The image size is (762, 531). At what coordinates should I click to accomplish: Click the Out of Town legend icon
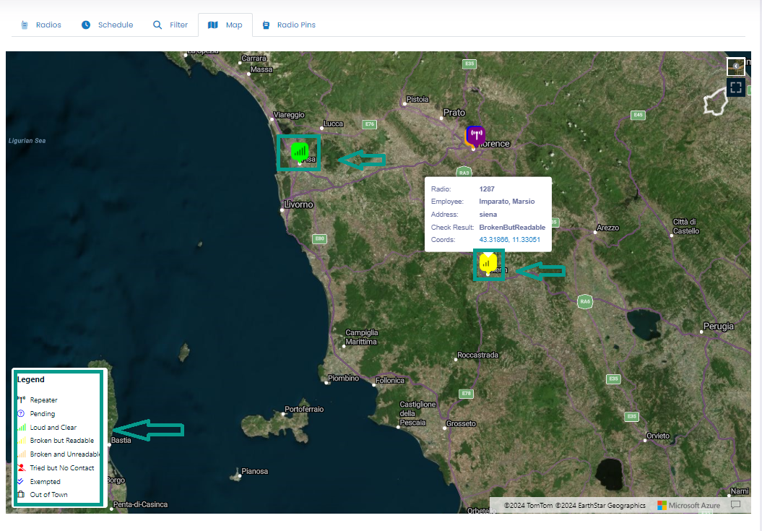21,494
